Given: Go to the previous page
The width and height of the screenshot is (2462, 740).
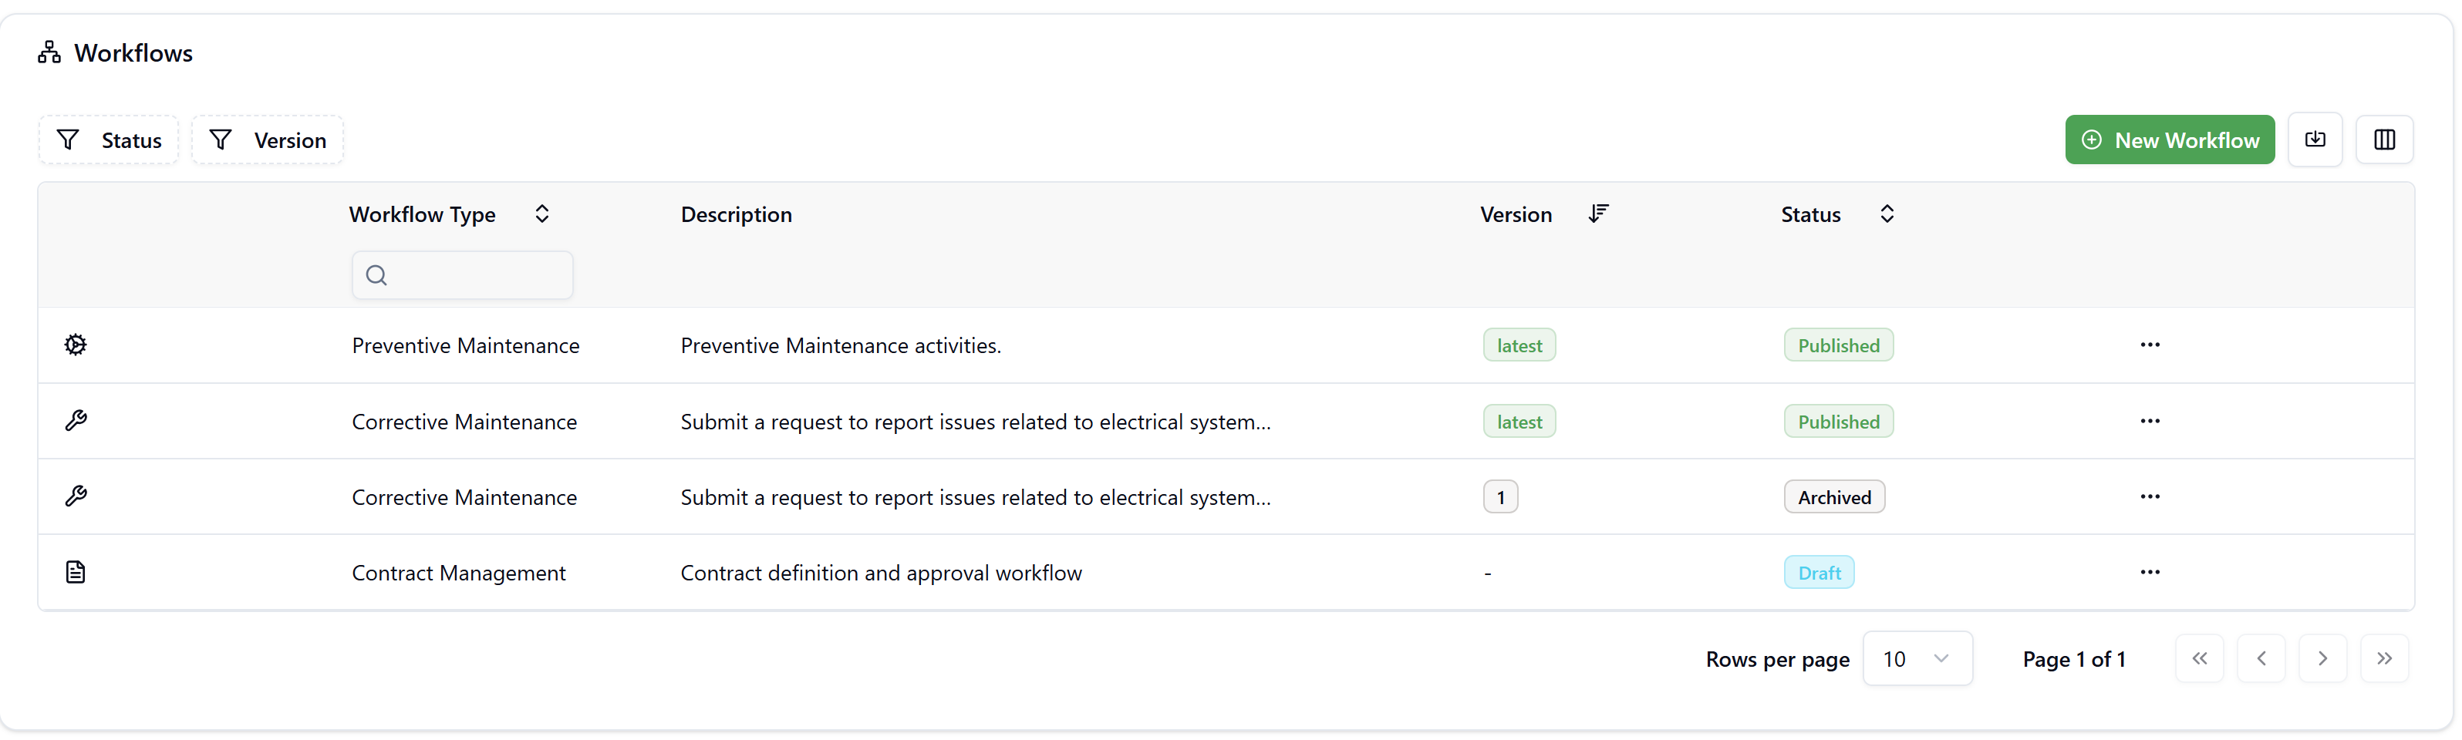Looking at the screenshot, I should 2261,659.
